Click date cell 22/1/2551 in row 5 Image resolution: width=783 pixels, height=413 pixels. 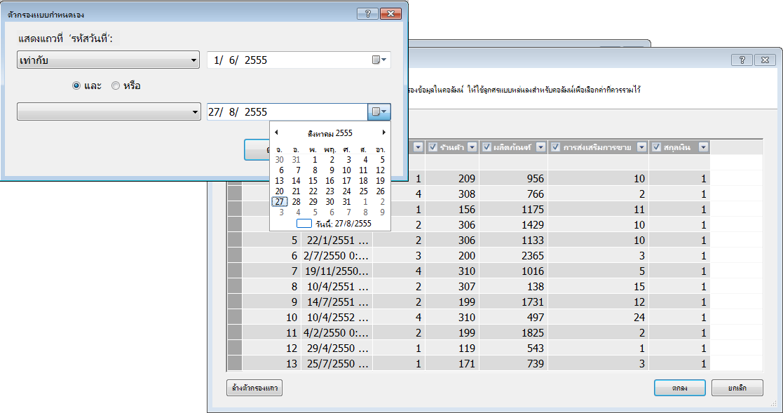pyautogui.click(x=337, y=241)
